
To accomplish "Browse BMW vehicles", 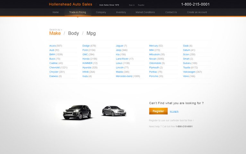I will [x=52, y=54].
